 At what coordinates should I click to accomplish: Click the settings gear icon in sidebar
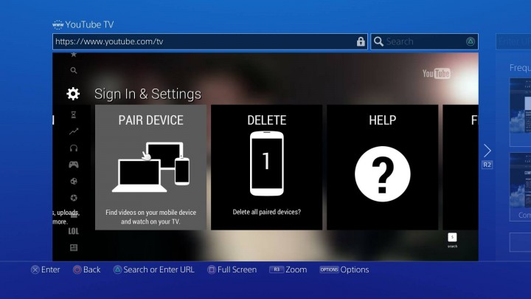pyautogui.click(x=73, y=94)
